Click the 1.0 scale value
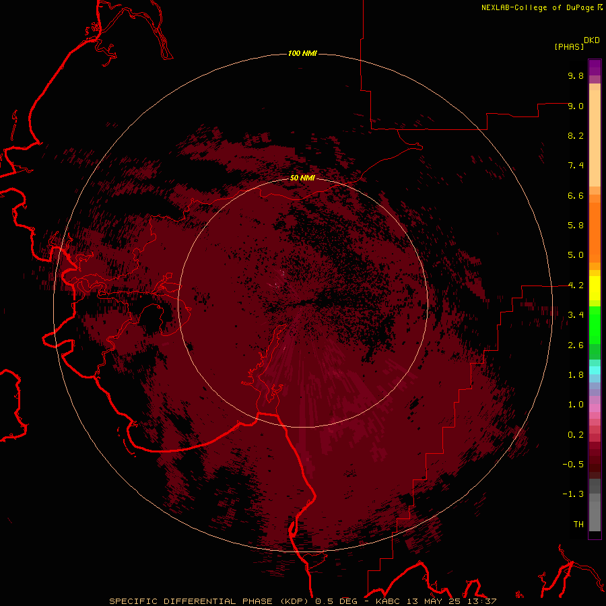Viewport: 606px width, 606px height. click(x=576, y=405)
